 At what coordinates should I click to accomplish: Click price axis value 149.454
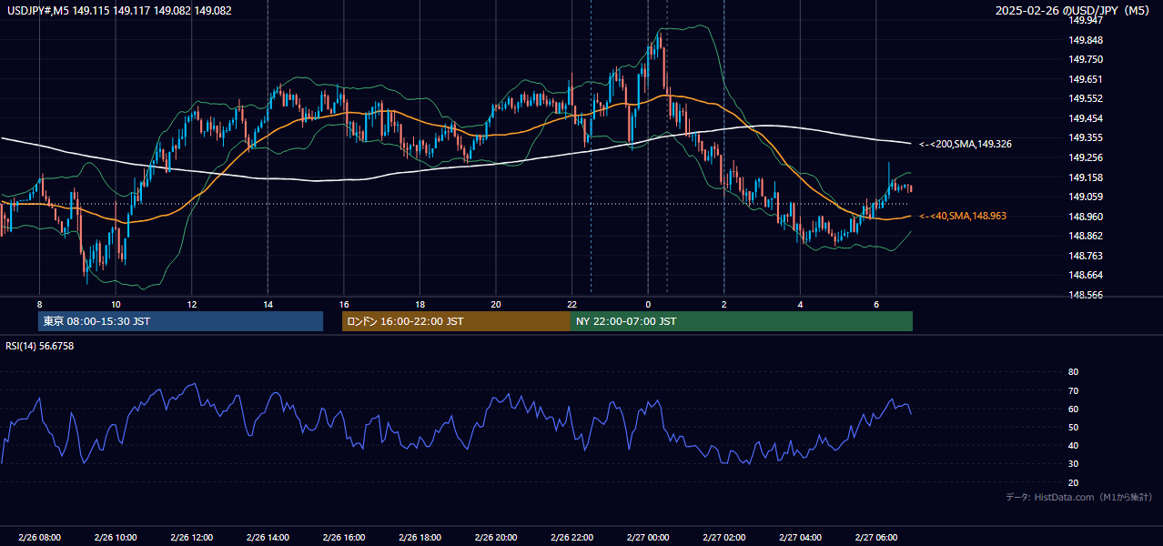(x=1086, y=118)
